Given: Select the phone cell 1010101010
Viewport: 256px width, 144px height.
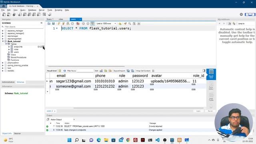Looking at the screenshot, I should (x=105, y=81).
